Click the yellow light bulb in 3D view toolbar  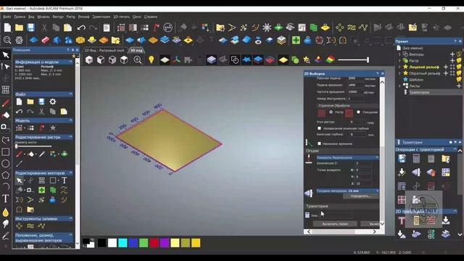click(x=152, y=59)
